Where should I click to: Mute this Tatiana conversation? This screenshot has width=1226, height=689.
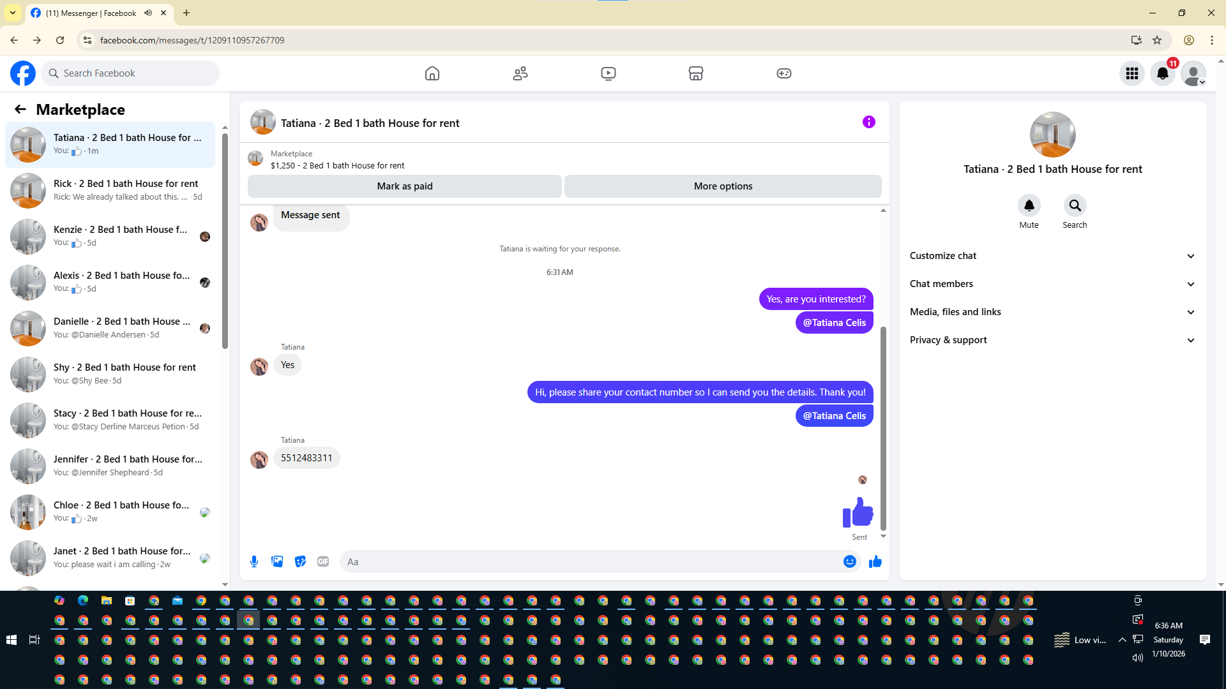point(1029,205)
